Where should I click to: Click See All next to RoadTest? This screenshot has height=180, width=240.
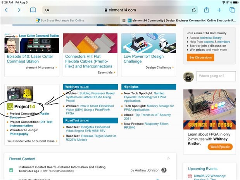(x=85, y=121)
